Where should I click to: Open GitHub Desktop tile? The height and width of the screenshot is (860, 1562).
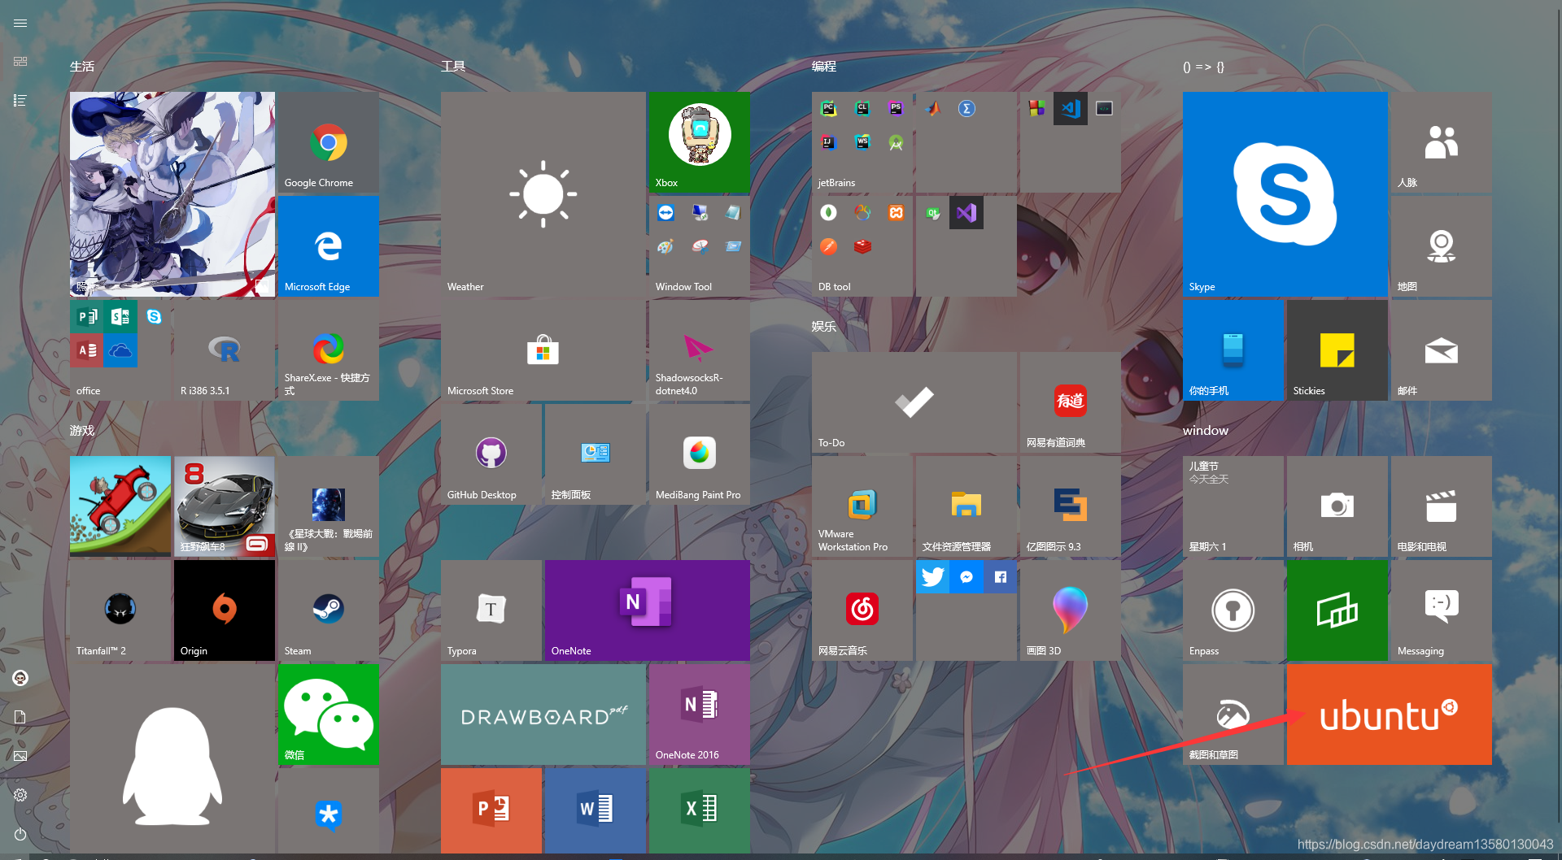(491, 454)
